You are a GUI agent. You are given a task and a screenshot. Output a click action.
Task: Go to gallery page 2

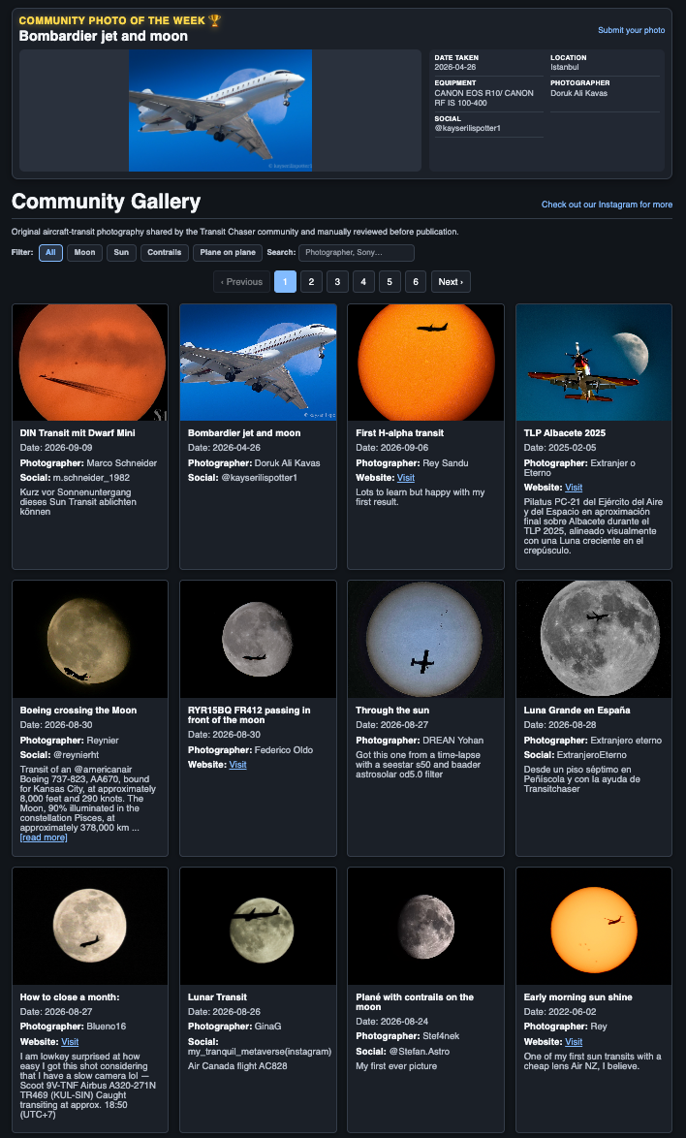coord(311,282)
